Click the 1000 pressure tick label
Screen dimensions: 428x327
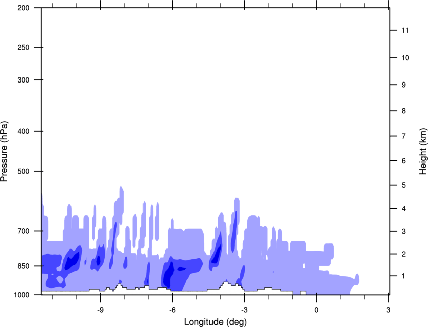22,295
